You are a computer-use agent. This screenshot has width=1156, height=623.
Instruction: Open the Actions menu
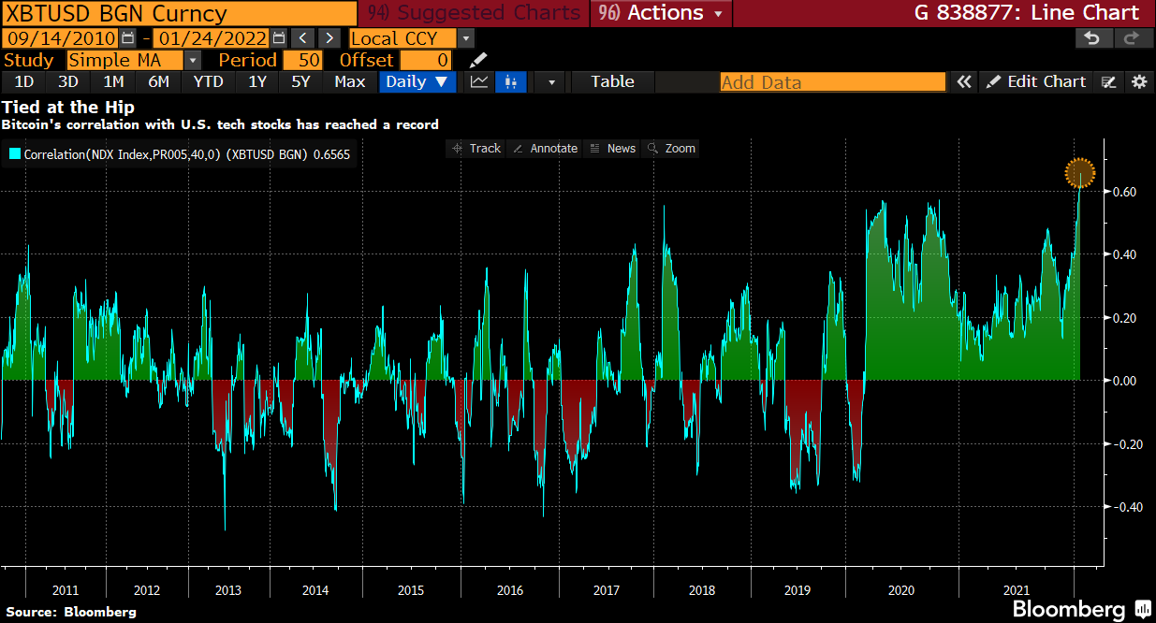tap(662, 13)
